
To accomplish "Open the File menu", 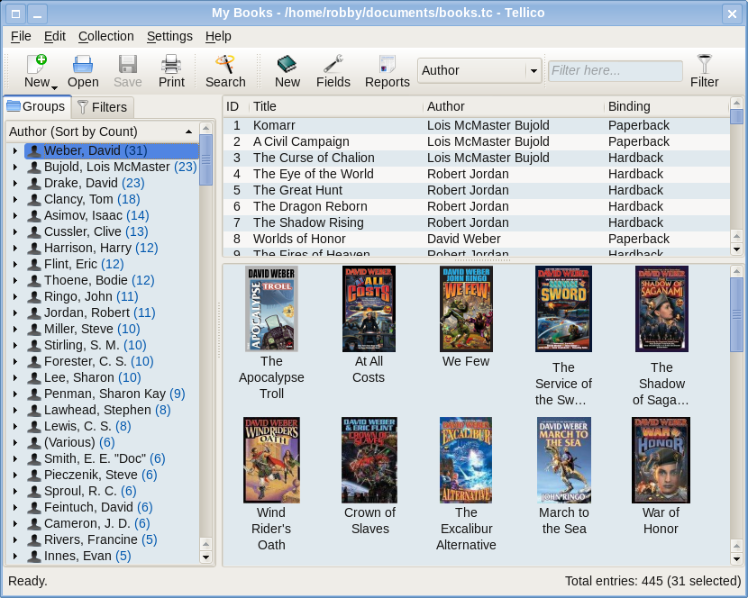I will click(21, 36).
